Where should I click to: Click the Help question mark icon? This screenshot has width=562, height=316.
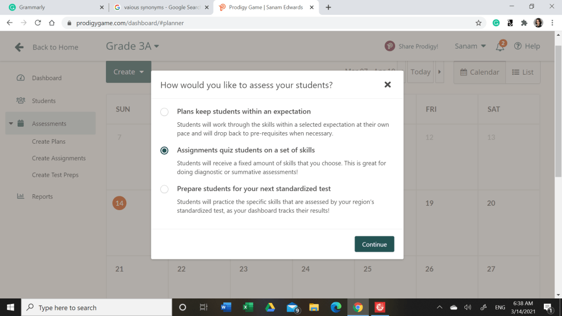click(x=518, y=46)
